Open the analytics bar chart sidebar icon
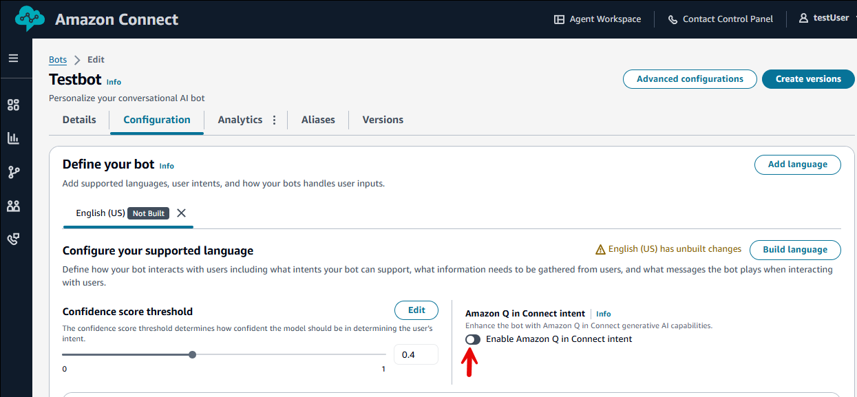 click(13, 138)
